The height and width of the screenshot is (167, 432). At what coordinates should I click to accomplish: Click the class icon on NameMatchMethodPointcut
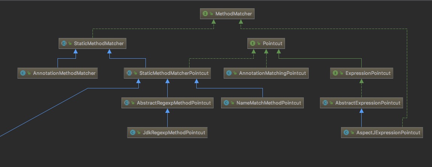tap(226, 103)
